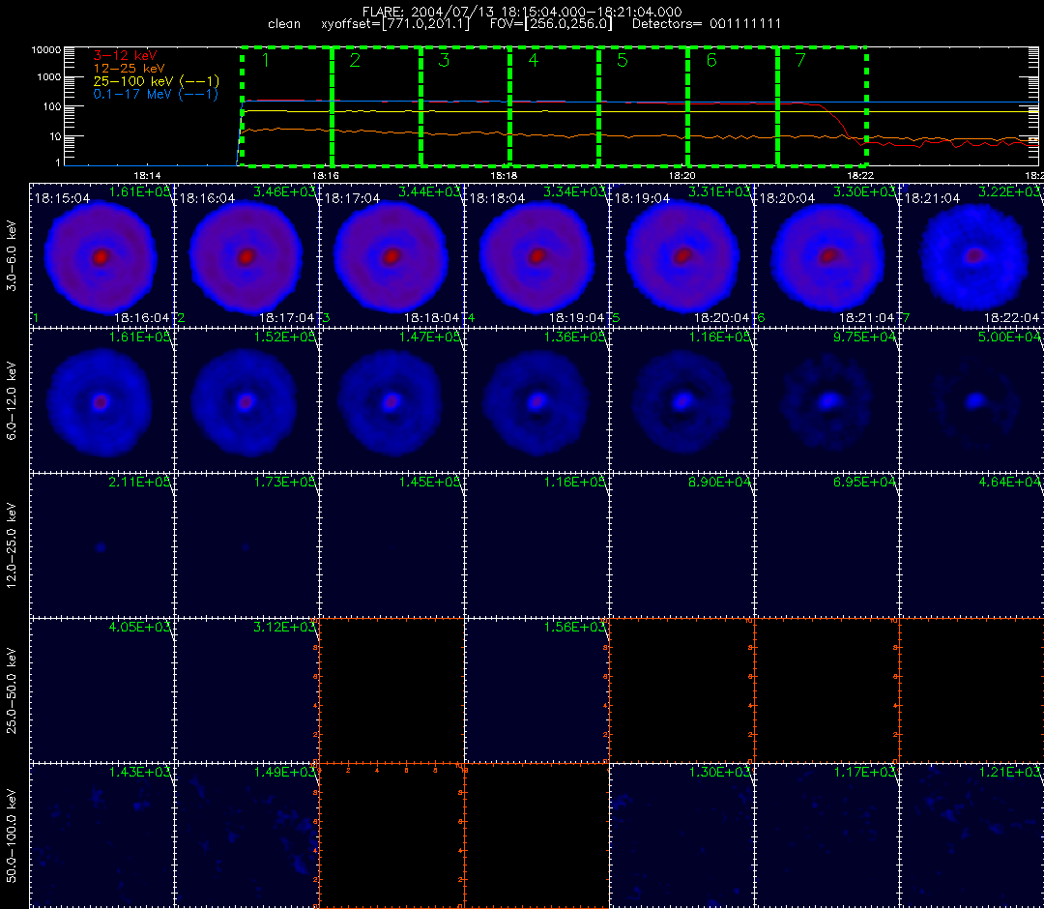1044x909 pixels.
Task: Select the 6.0-12.0 keV image labeled 1.52E+05
Action: 247,401
